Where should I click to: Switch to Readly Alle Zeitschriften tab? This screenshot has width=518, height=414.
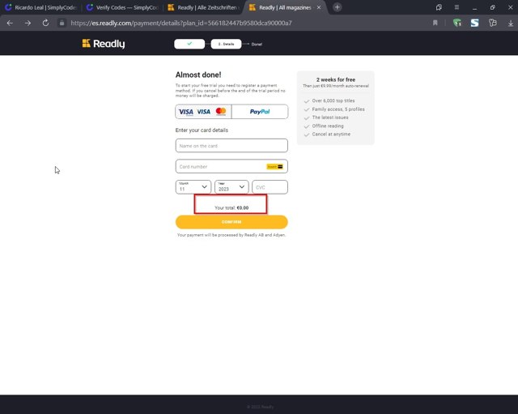click(x=203, y=7)
